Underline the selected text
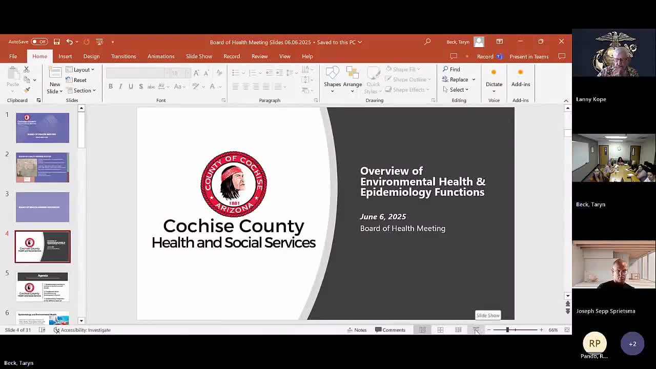The width and height of the screenshot is (656, 369). [x=131, y=86]
